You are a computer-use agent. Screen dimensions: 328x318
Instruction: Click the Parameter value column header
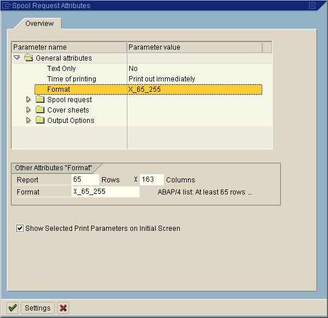(x=194, y=47)
